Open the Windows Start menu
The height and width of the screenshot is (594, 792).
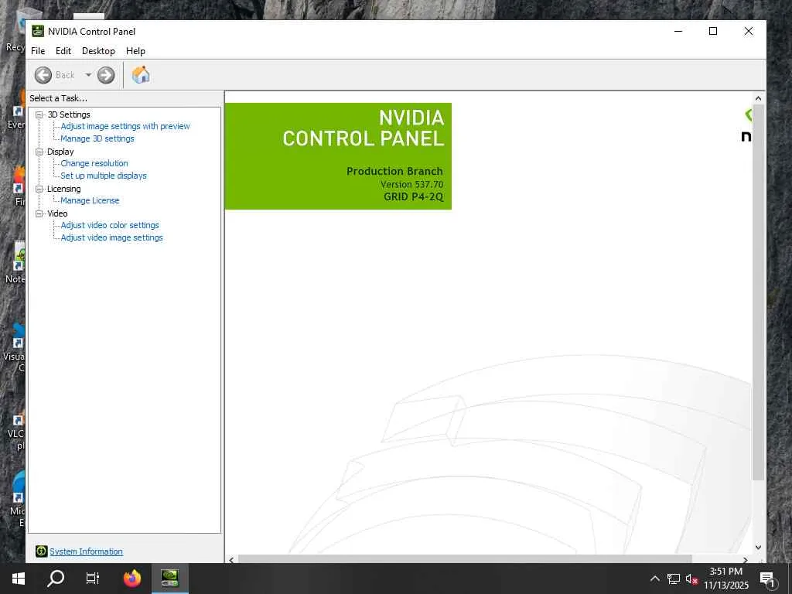point(19,579)
